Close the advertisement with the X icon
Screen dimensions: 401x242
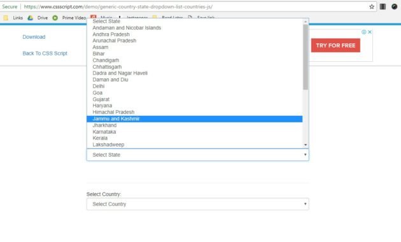click(x=370, y=32)
